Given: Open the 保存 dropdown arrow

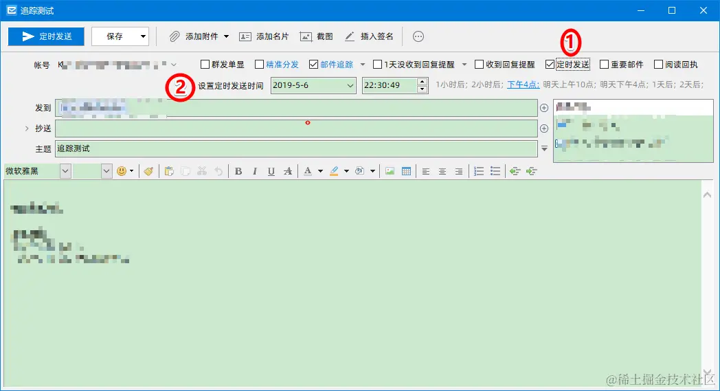Looking at the screenshot, I should 144,36.
